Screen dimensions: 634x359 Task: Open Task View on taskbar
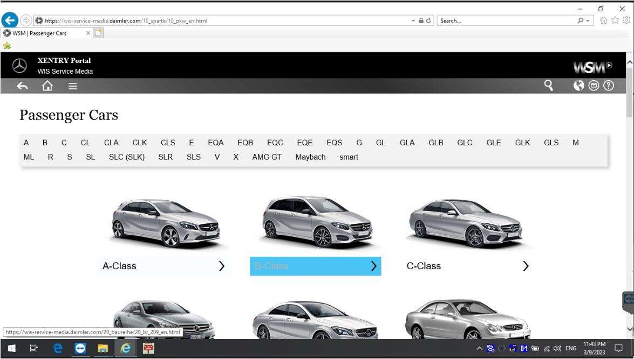point(34,349)
